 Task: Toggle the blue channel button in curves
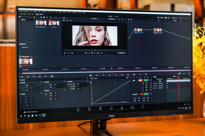click(148, 80)
